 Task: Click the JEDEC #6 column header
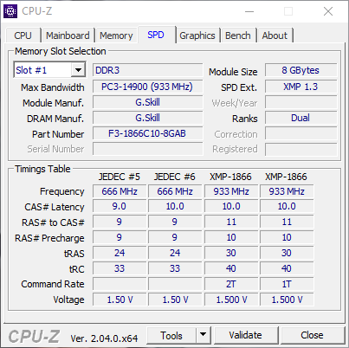(175, 177)
